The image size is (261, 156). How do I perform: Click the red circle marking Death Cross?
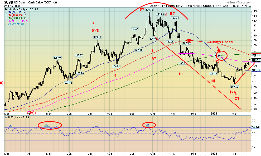pos(221,55)
